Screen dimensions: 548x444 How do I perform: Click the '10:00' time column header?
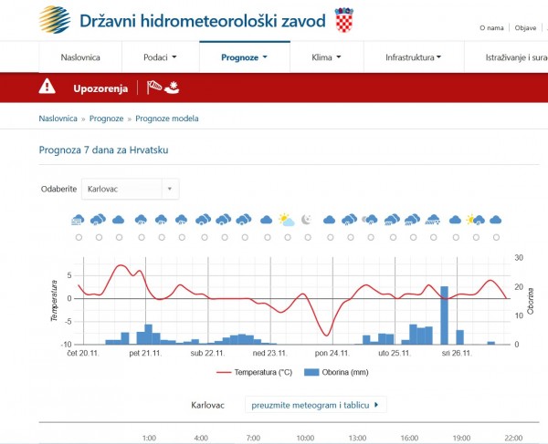(x=305, y=438)
